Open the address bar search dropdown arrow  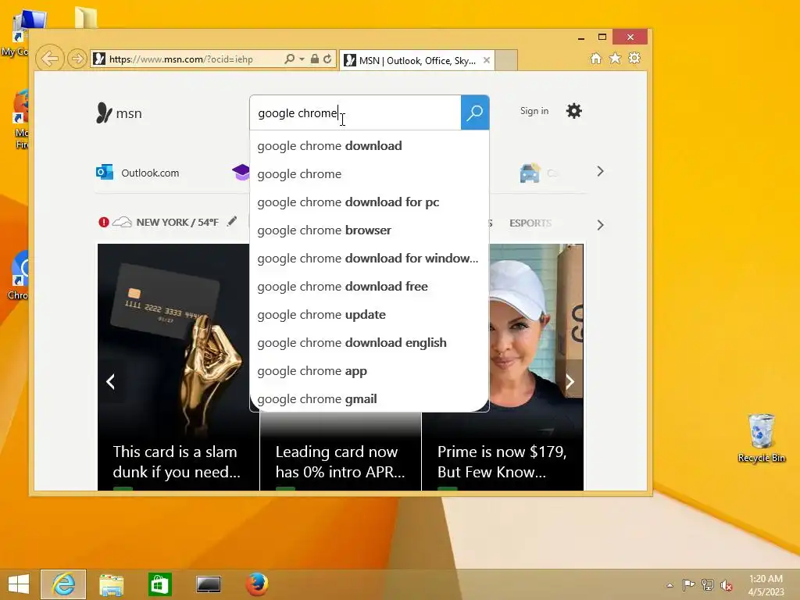click(x=302, y=59)
